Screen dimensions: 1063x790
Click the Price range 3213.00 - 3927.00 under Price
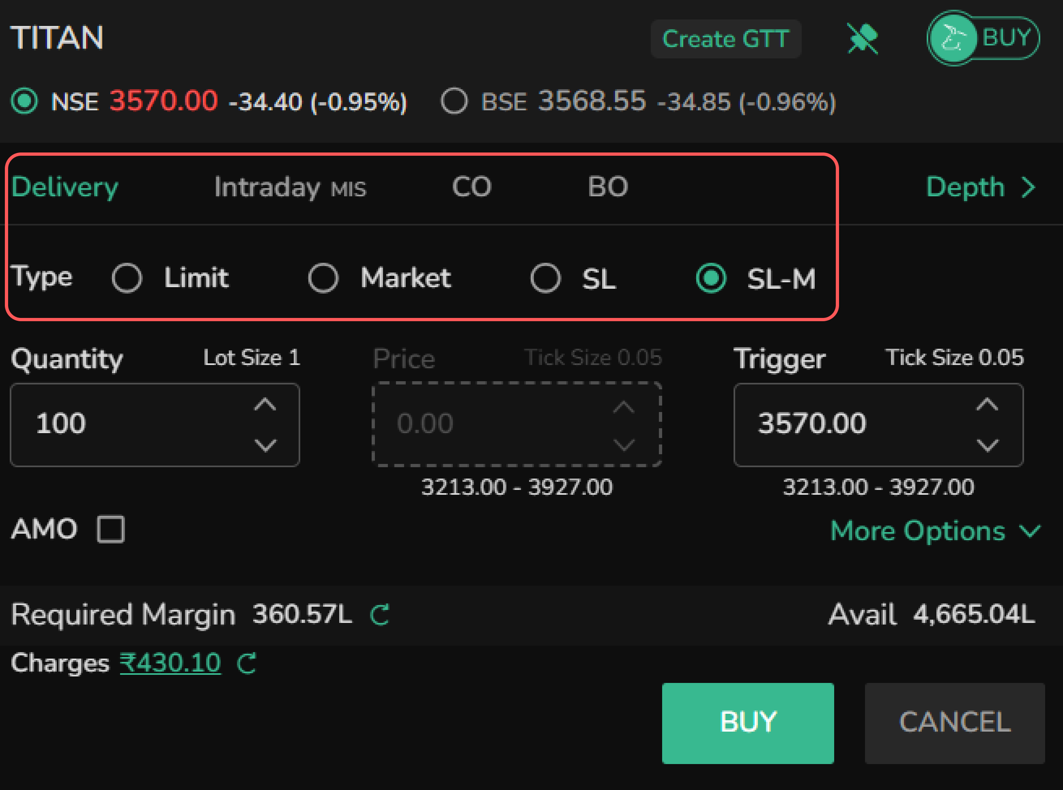(516, 487)
